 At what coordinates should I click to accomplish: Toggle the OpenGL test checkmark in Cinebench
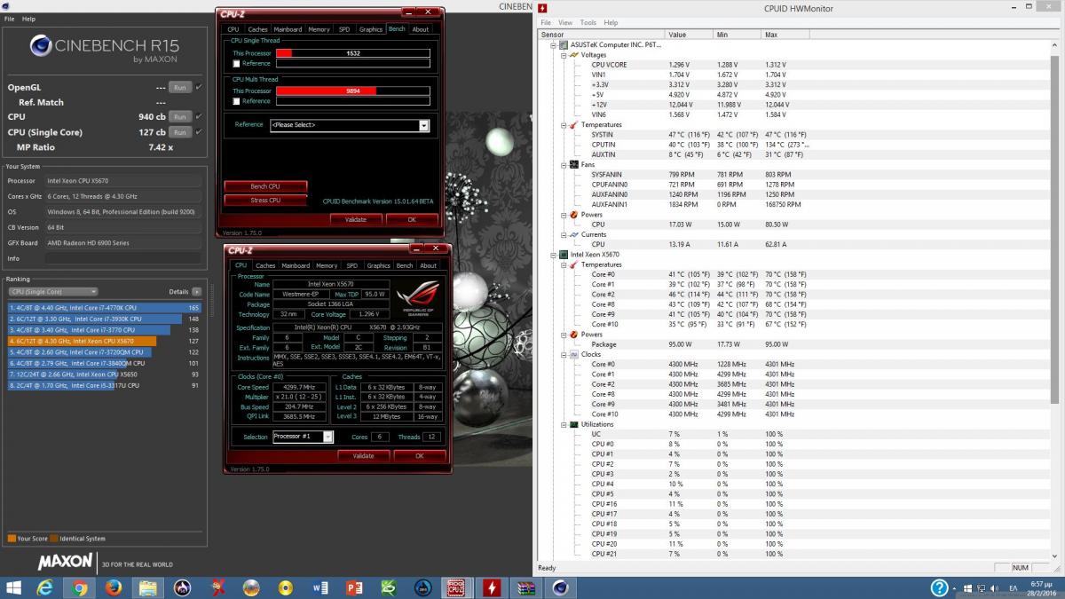pos(199,87)
